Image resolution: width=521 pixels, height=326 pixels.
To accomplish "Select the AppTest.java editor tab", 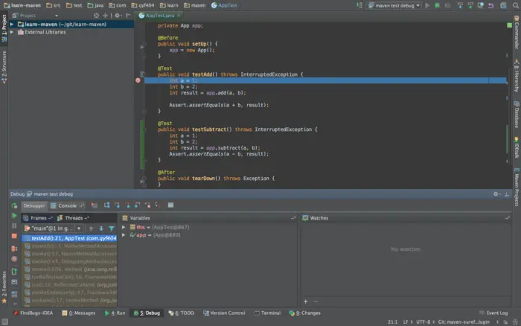I will click(x=160, y=16).
